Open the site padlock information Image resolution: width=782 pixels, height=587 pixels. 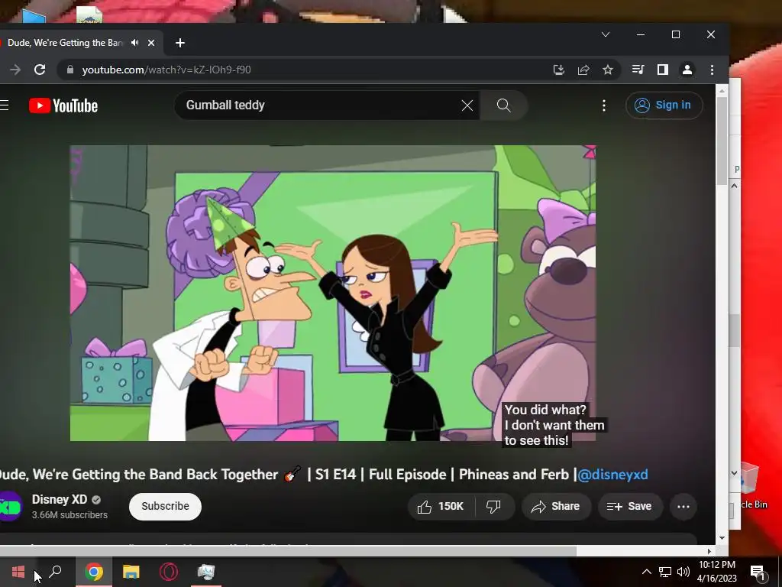point(70,70)
